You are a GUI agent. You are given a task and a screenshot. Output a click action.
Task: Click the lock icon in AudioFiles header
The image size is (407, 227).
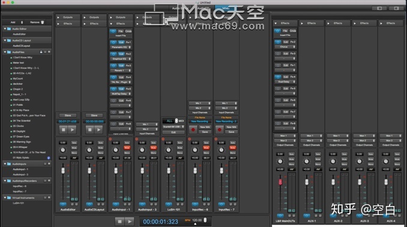click(41, 52)
